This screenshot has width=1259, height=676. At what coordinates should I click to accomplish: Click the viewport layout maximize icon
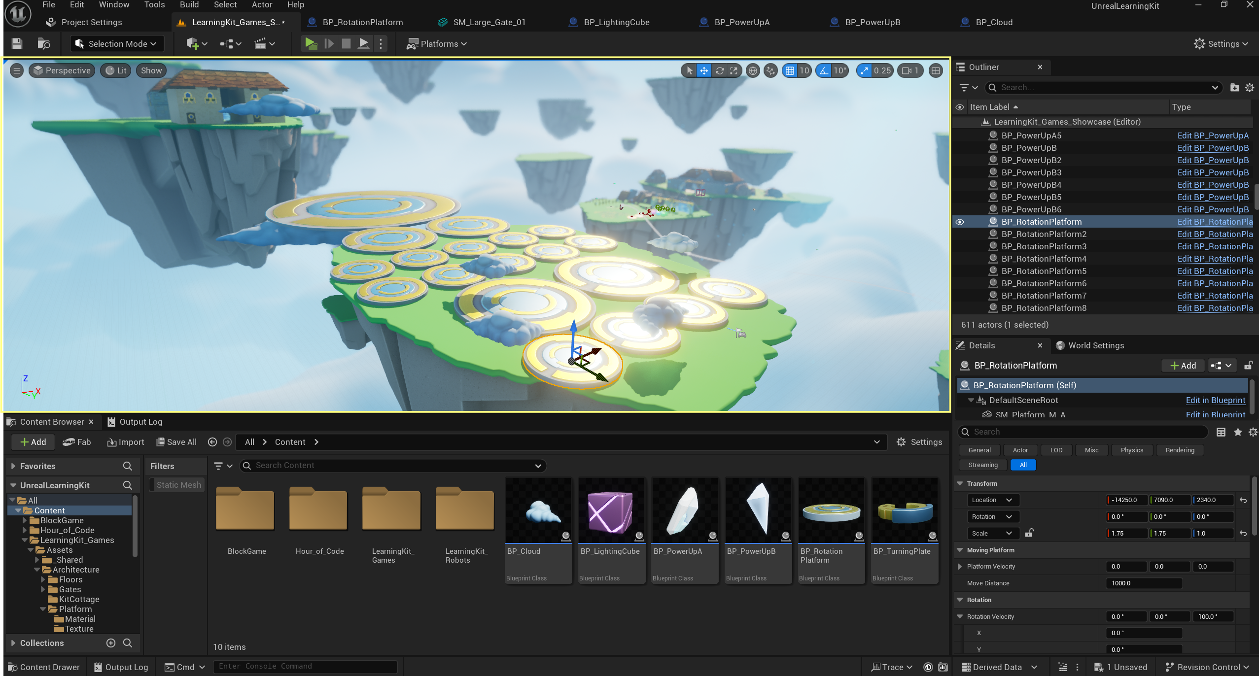(936, 71)
